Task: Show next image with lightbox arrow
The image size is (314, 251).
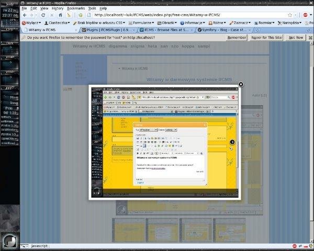Action: click(x=232, y=142)
